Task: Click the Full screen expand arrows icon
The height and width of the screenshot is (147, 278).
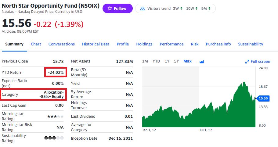Action: click(247, 62)
